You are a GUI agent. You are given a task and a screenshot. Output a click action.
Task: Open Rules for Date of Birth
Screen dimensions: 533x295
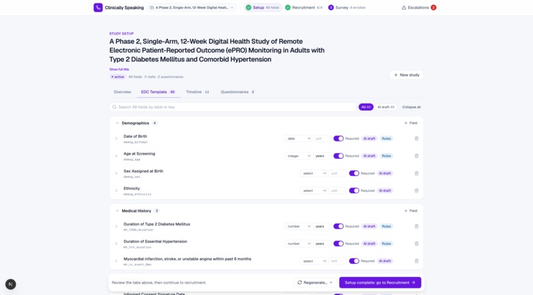pos(386,139)
